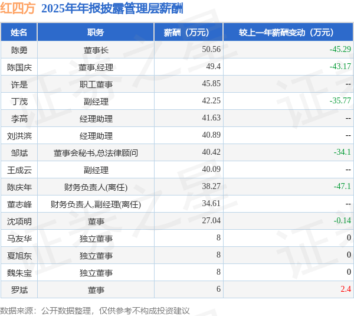
Task: Click the change value -0.14 for 沈项明
Action: [342, 220]
